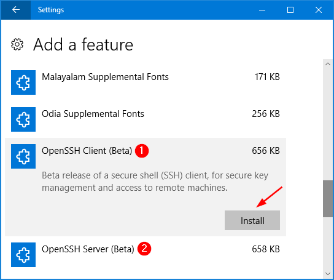The image size is (334, 280).
Task: Select the Malayalam Supplemental Fonts entry
Action: pyautogui.click(x=146, y=82)
